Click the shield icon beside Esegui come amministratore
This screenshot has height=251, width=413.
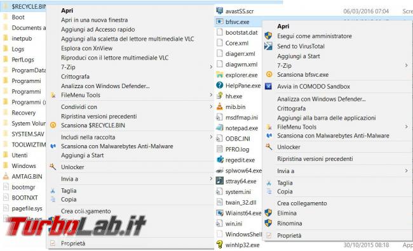tap(268, 35)
